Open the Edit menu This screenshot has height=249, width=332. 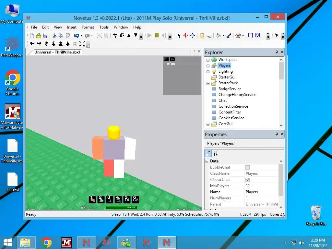(x=45, y=27)
